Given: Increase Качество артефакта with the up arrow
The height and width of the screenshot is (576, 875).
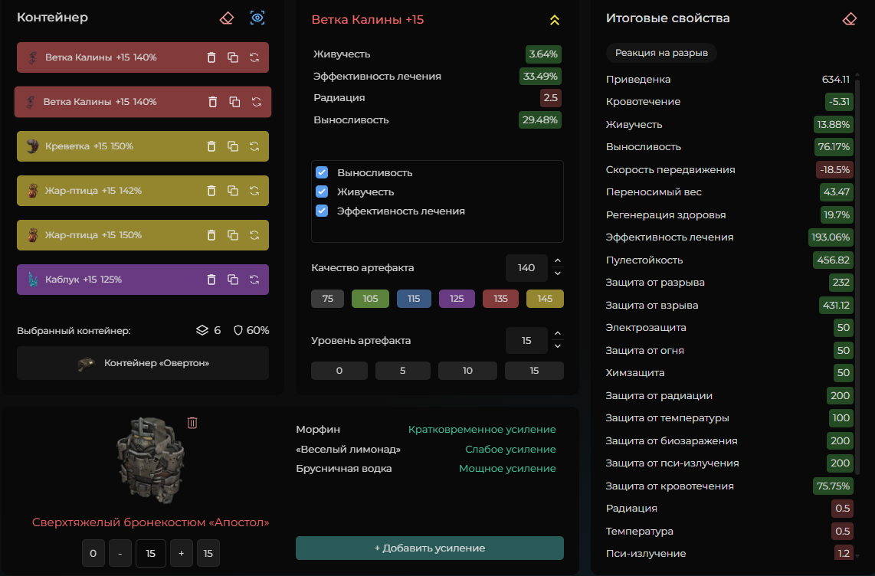Looking at the screenshot, I should click(x=558, y=261).
